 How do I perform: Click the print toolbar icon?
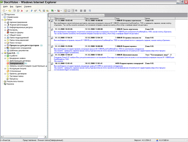[x=27, y=11]
